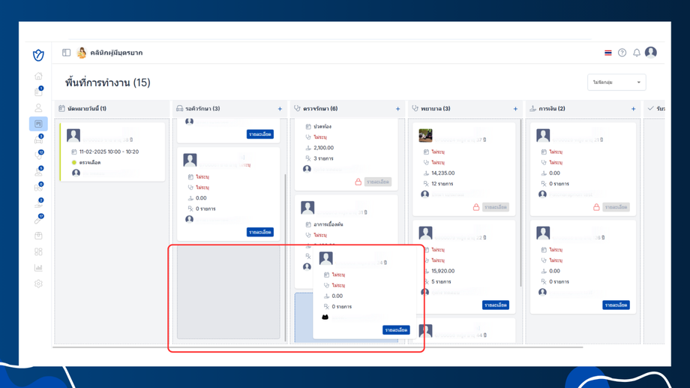Click the Thai flag language icon
The width and height of the screenshot is (690, 388).
[607, 53]
